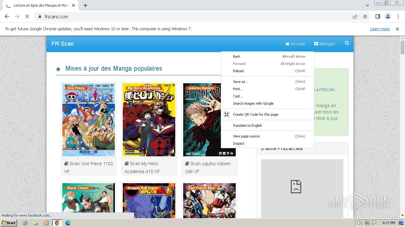Open One Piece cover thumbnail

89,120
